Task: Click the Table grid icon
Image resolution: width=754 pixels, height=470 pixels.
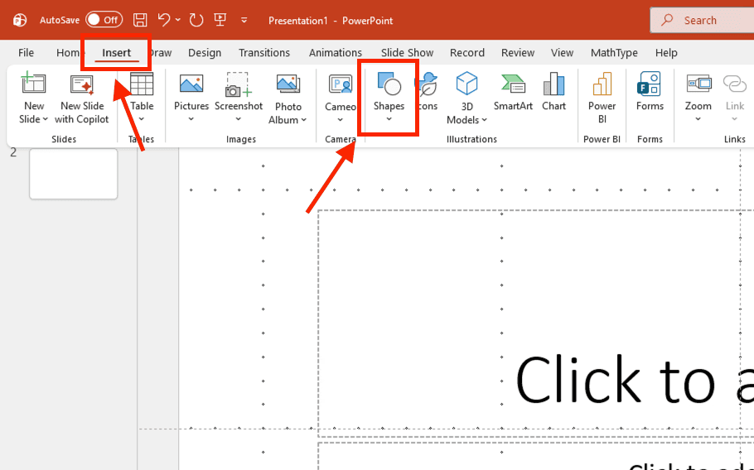Action: [142, 84]
